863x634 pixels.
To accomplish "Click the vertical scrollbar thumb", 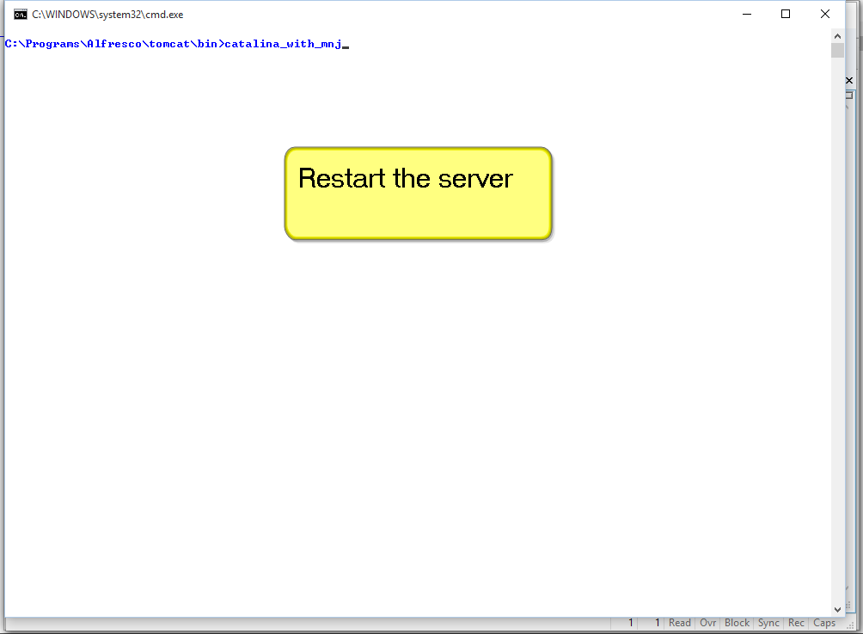I will coord(837,50).
